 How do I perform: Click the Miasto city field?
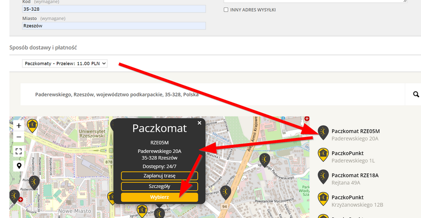pos(114,26)
